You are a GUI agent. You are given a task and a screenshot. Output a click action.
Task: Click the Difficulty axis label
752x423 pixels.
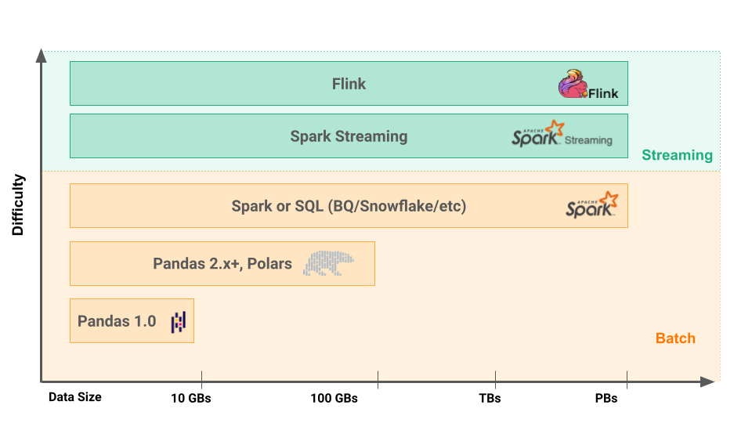19,205
